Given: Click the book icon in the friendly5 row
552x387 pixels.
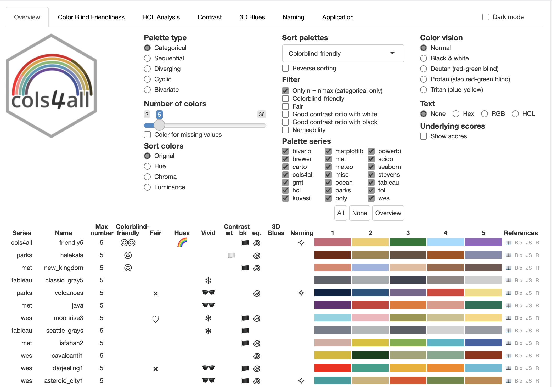Looking at the screenshot, I should pos(508,243).
